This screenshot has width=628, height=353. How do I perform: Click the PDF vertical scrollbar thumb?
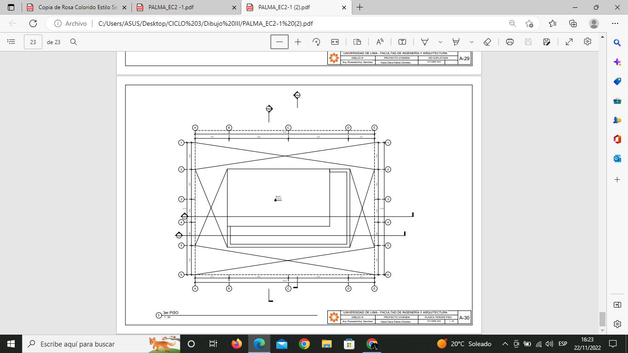[x=602, y=319]
